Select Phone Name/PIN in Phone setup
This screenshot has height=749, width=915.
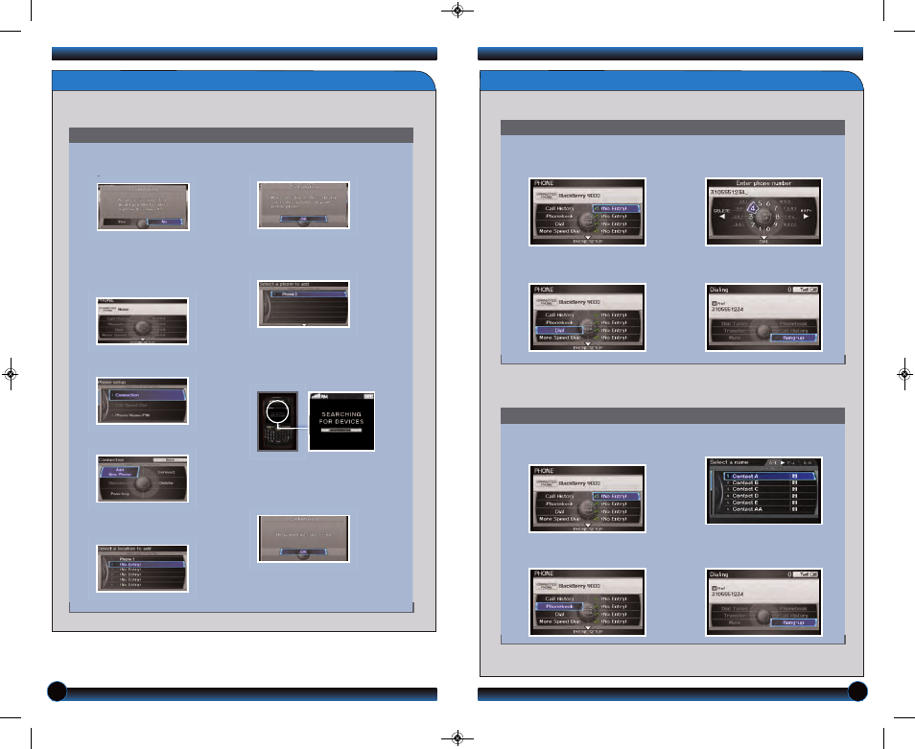click(x=147, y=414)
